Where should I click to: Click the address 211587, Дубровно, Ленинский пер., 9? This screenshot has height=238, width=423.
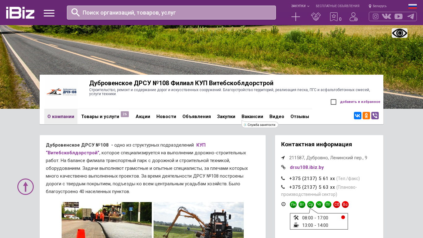[328, 158]
